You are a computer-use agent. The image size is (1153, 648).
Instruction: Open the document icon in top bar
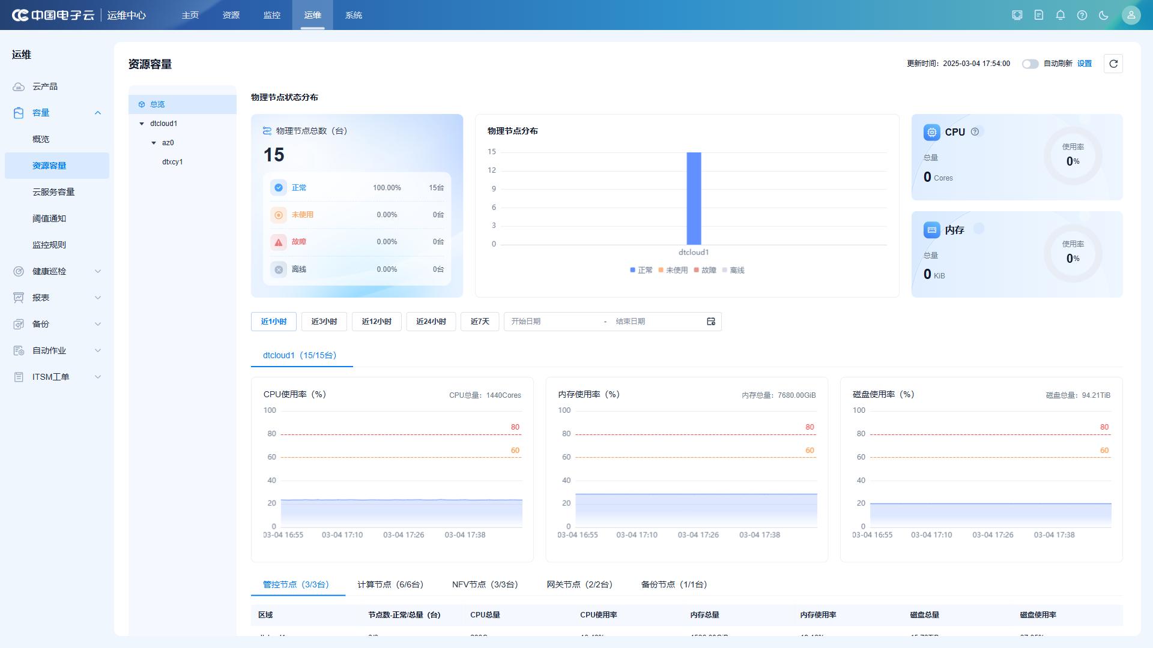pyautogui.click(x=1039, y=15)
